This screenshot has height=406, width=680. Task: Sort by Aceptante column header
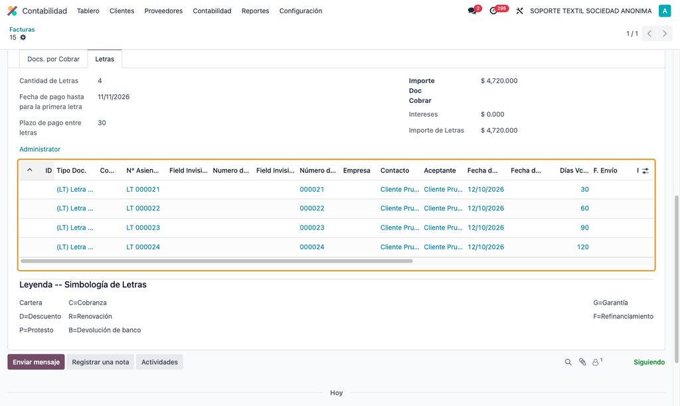pyautogui.click(x=440, y=170)
